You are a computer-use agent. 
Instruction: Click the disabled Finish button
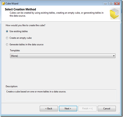point(87,109)
